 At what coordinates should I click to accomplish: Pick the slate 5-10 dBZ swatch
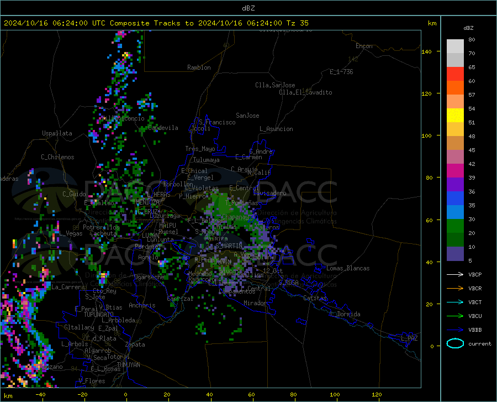[x=455, y=254]
